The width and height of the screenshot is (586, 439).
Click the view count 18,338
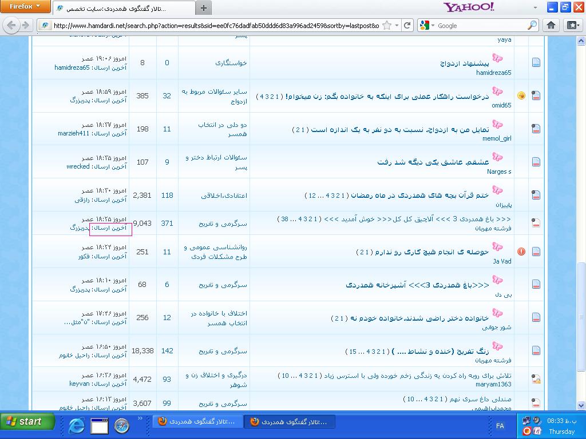point(142,351)
